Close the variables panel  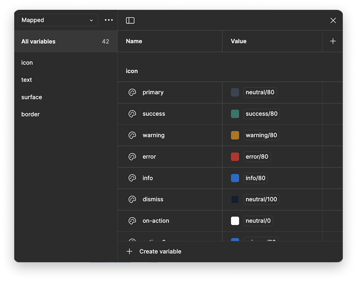coord(333,21)
